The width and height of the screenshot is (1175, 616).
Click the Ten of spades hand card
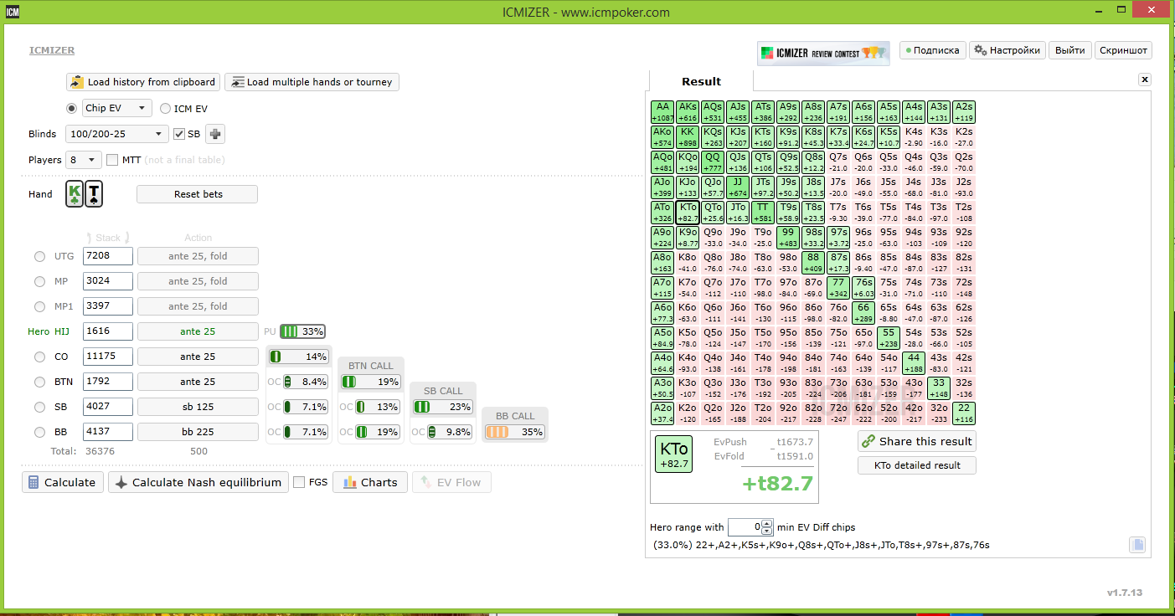[94, 194]
